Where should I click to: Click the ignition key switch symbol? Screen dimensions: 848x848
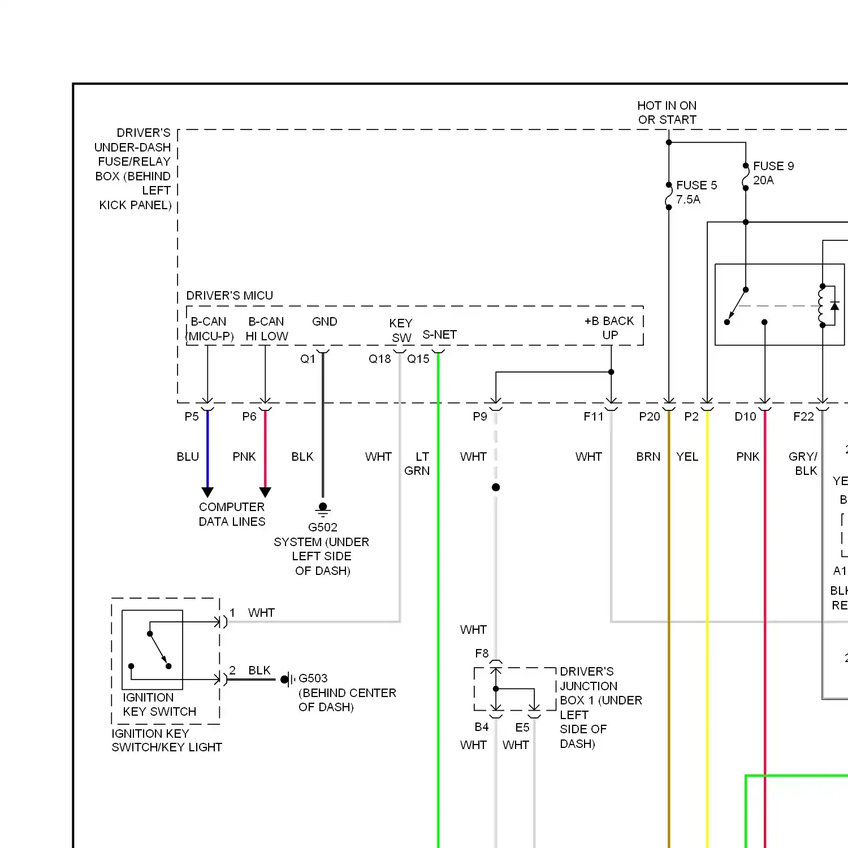click(152, 650)
